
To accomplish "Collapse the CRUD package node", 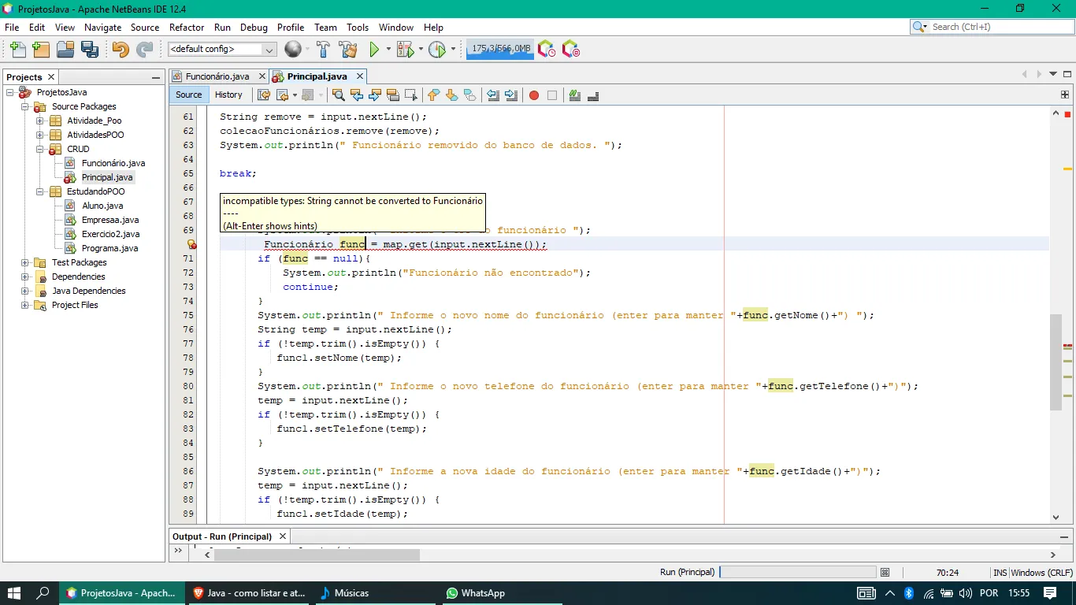I will pos(40,149).
